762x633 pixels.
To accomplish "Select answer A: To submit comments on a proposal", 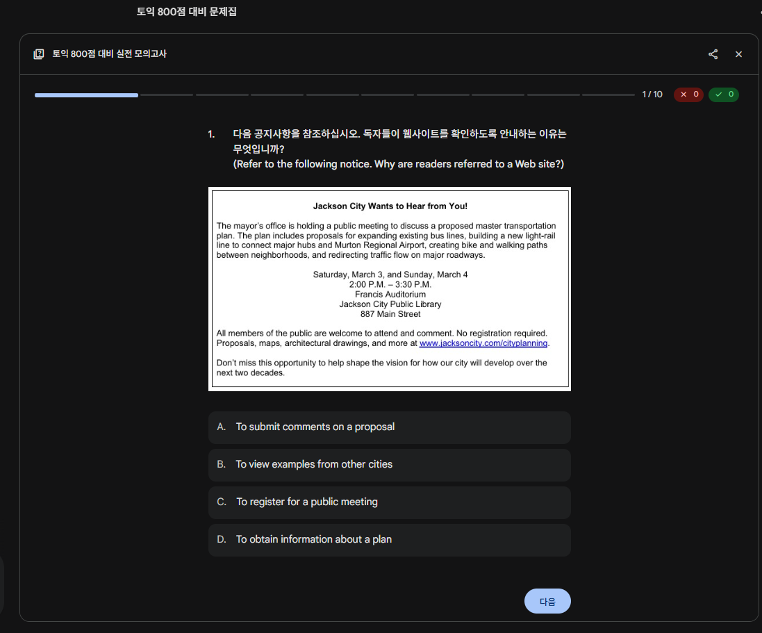I will click(x=389, y=427).
